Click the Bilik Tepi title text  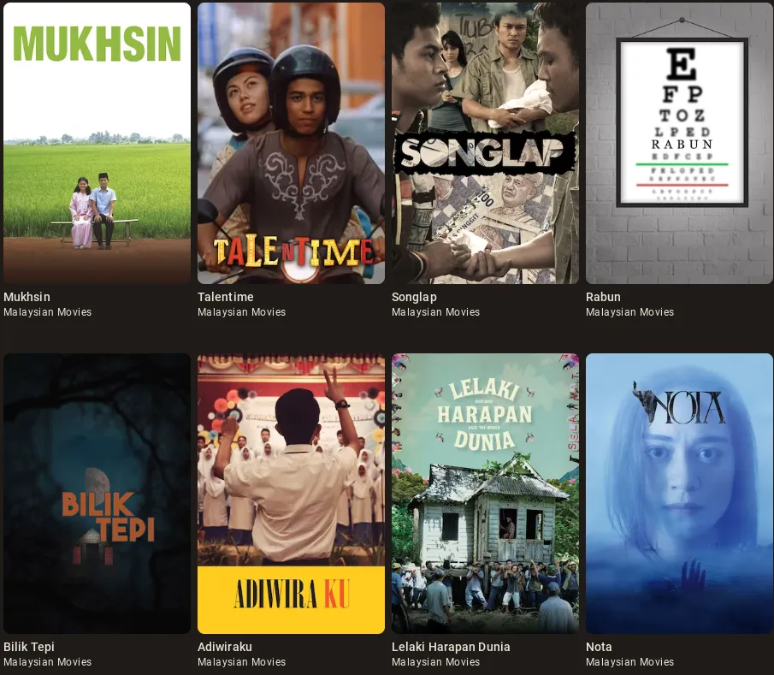point(29,647)
